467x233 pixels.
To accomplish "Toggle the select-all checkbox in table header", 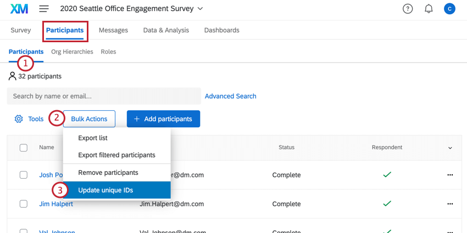I will pos(24,147).
